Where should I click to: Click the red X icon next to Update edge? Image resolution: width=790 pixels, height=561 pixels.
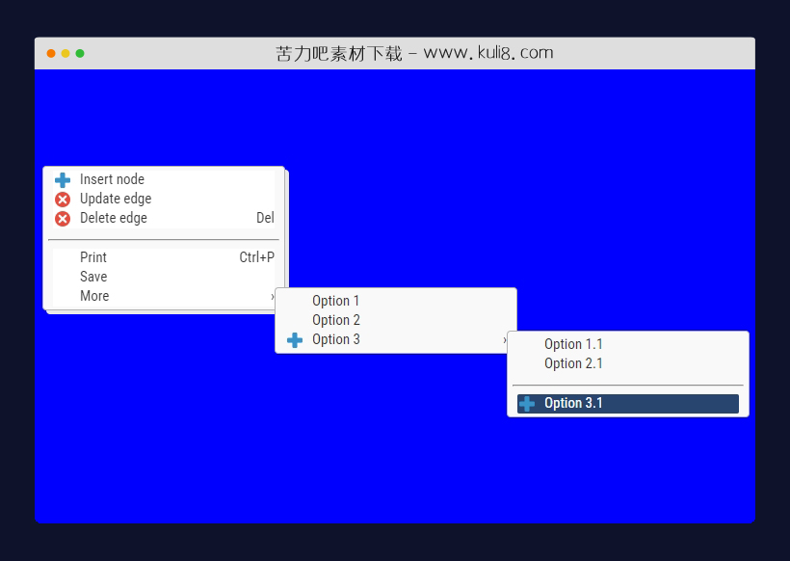click(x=63, y=200)
